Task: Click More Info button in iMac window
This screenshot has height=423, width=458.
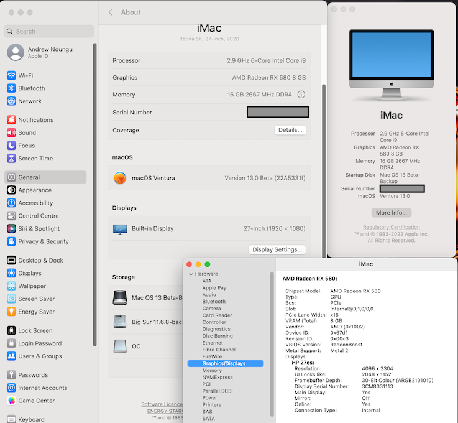Action: click(x=392, y=213)
